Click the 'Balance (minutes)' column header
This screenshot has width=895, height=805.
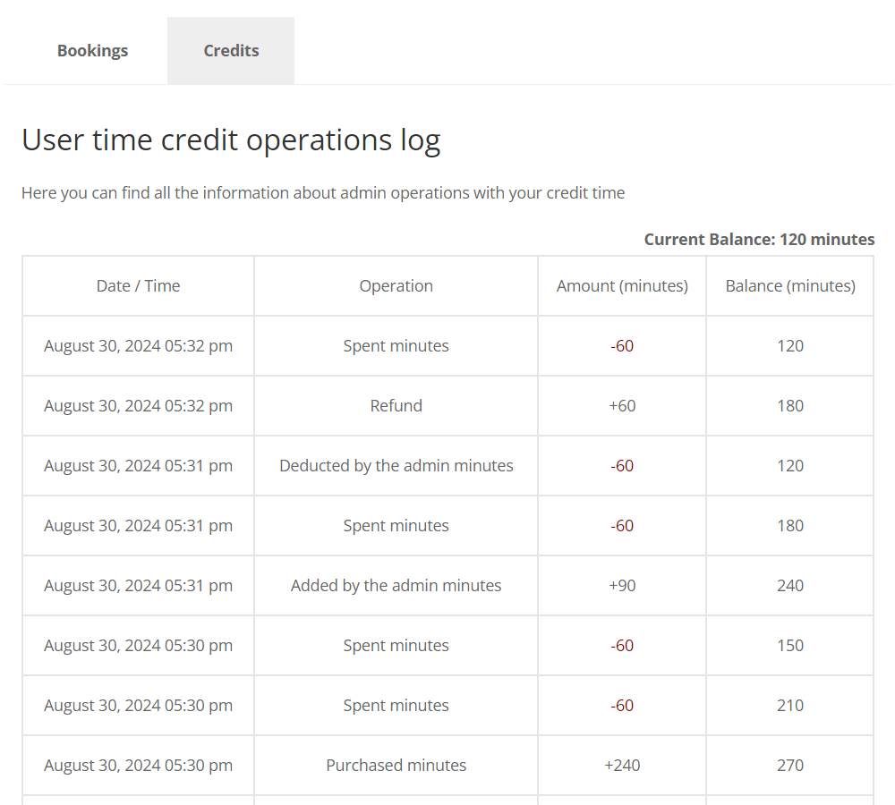pyautogui.click(x=790, y=286)
